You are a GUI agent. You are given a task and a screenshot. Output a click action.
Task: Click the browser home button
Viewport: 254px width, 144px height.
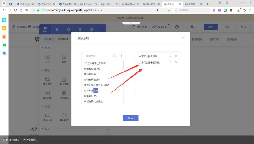[21, 10]
